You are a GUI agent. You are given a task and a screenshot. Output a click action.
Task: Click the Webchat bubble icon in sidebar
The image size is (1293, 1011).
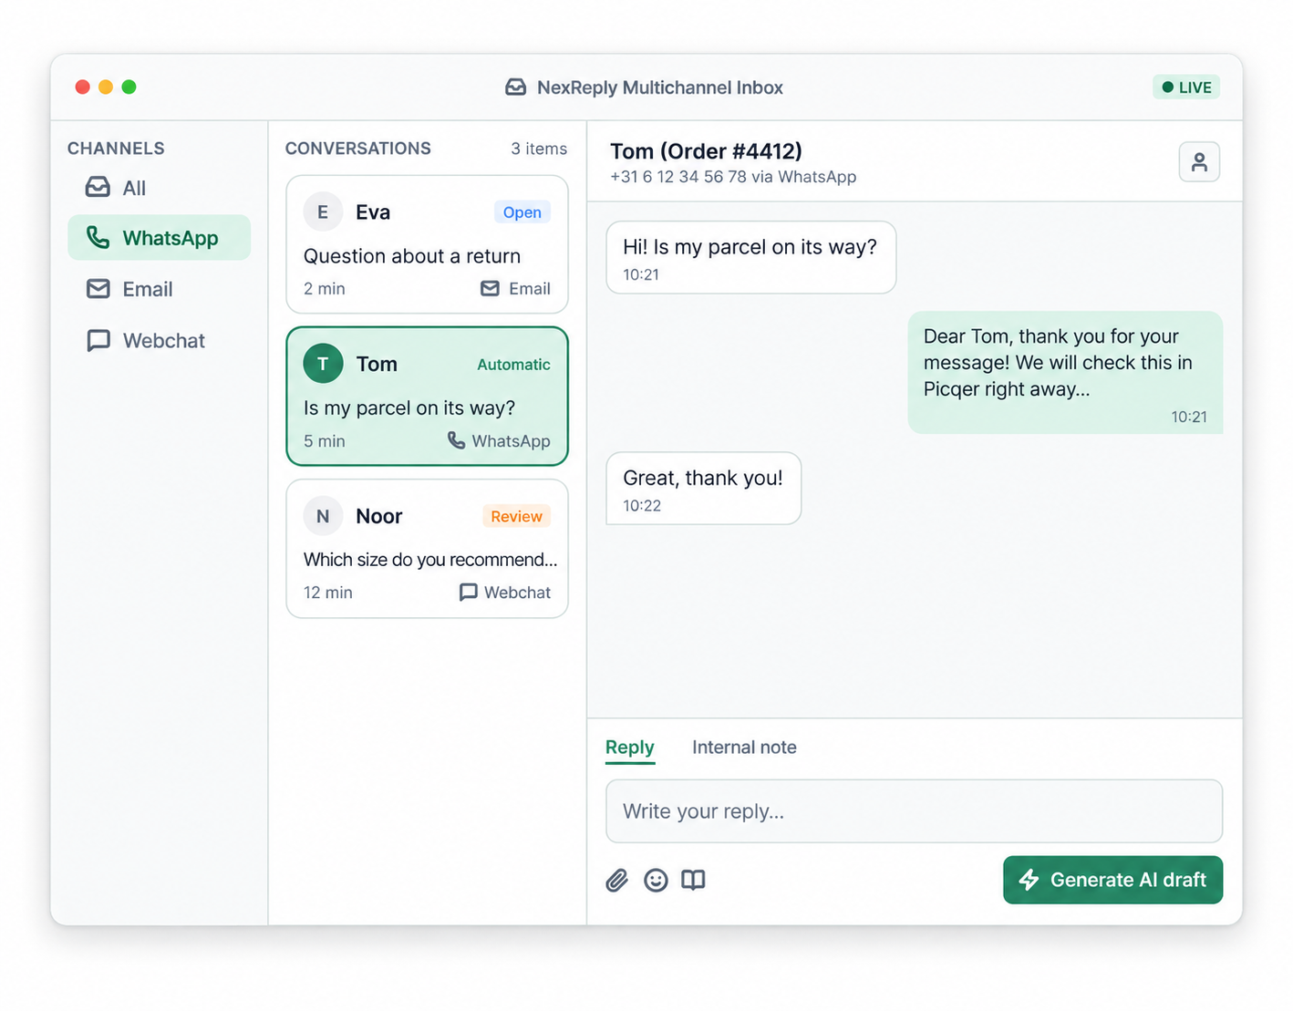(98, 341)
